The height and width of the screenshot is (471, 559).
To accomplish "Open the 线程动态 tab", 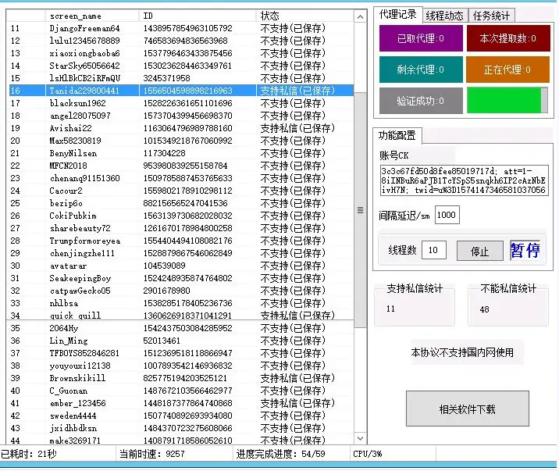I will pyautogui.click(x=445, y=16).
